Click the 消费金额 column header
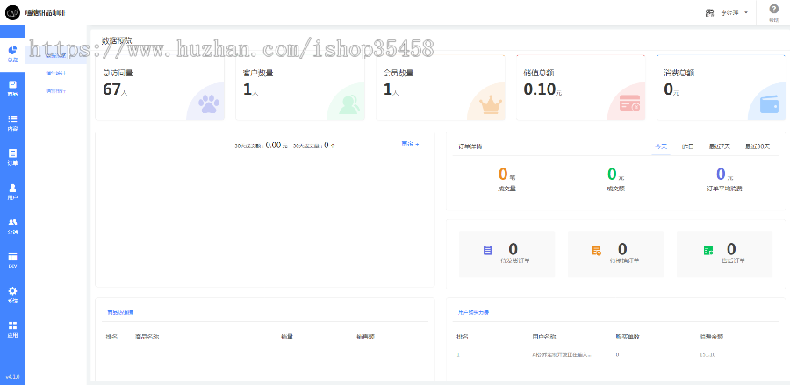Viewport: 790px width, 385px height. pos(711,337)
